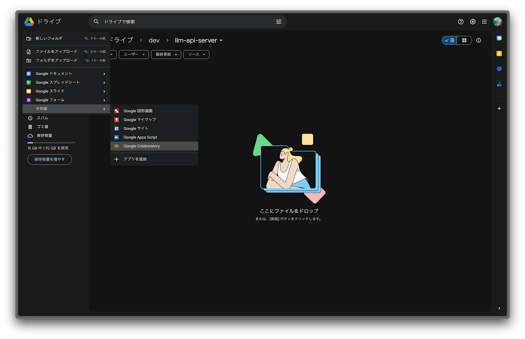The image size is (525, 339).
Task: Click the search magnifier icon
Action: 96,22
